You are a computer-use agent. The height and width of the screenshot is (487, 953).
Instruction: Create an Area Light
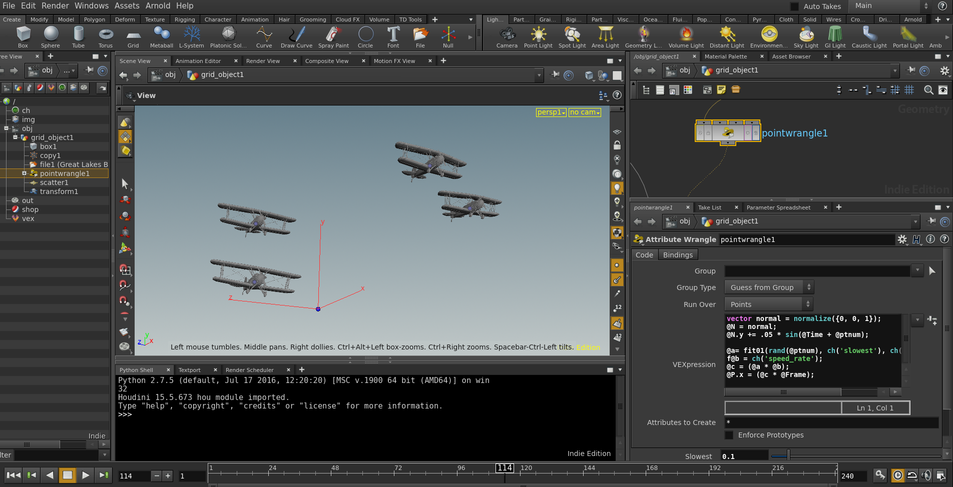click(x=605, y=37)
